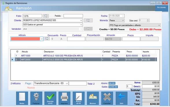Screen dimensions: 170x107
Task: Open the PPD Pago en parcialidades dropdown
Action: (159, 25)
